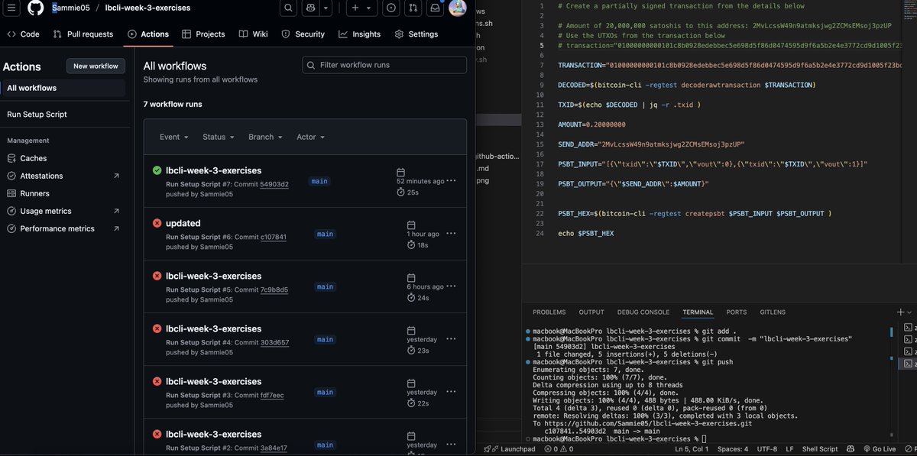Open the GITLENS tab in VS Code
917x456 pixels.
773,312
